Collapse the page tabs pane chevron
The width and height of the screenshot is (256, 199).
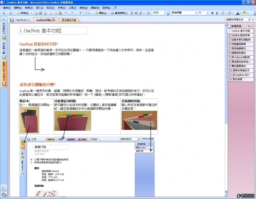pyautogui.click(x=252, y=26)
